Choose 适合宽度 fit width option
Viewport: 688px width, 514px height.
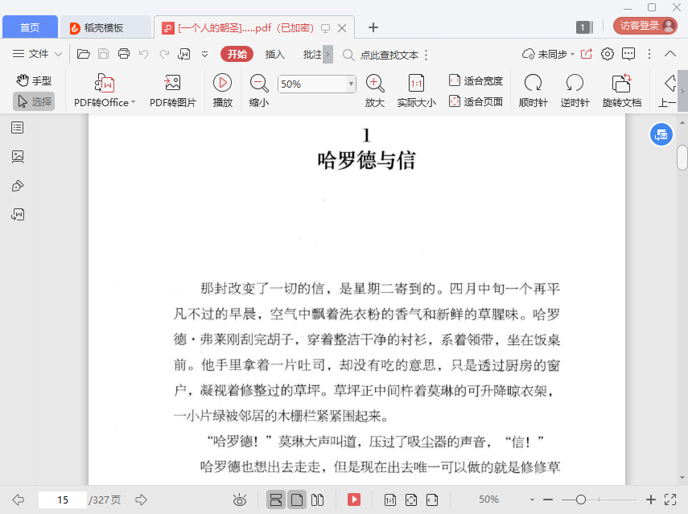(476, 80)
